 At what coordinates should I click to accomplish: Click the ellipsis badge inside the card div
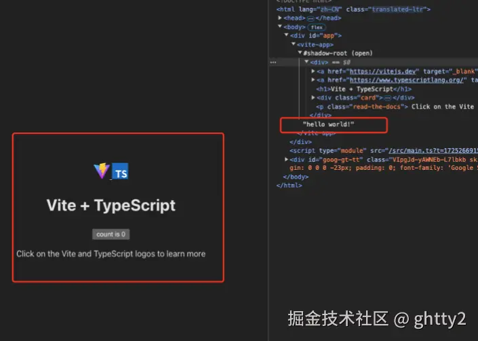[x=387, y=98]
